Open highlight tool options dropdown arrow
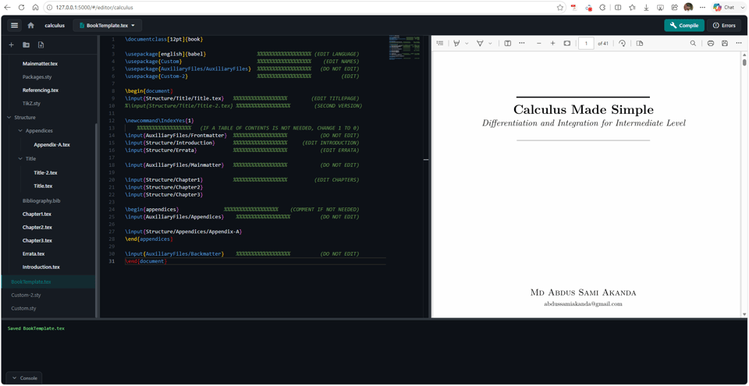This screenshot has height=386, width=749. coord(467,44)
